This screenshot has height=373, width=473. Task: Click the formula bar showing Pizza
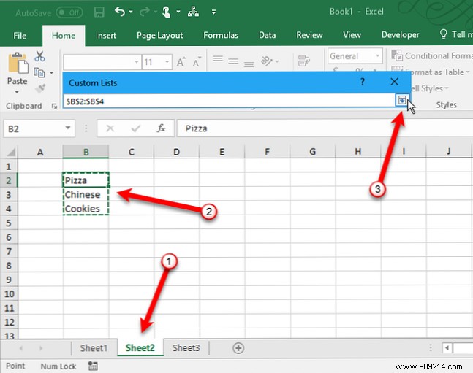click(x=325, y=128)
